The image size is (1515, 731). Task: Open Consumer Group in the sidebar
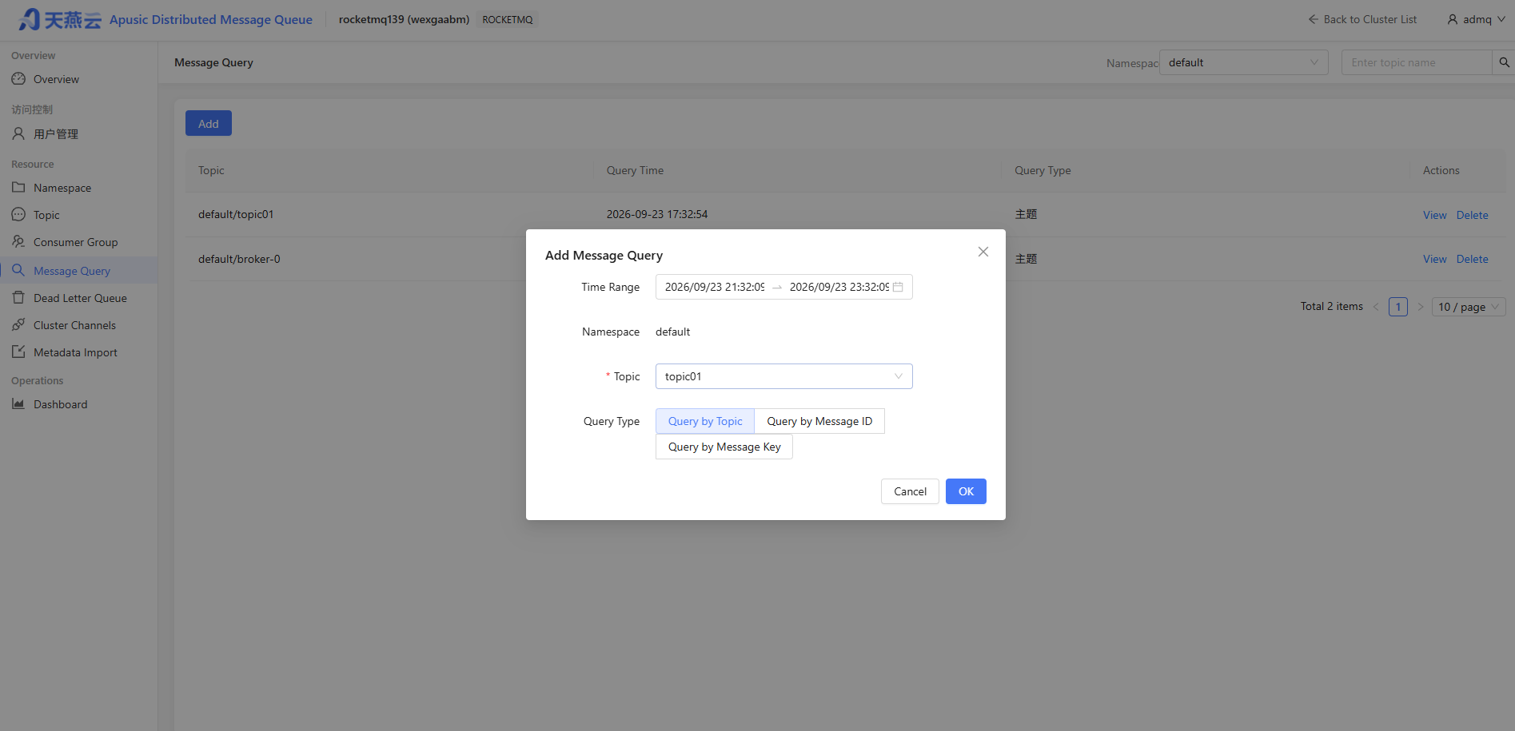tap(78, 242)
